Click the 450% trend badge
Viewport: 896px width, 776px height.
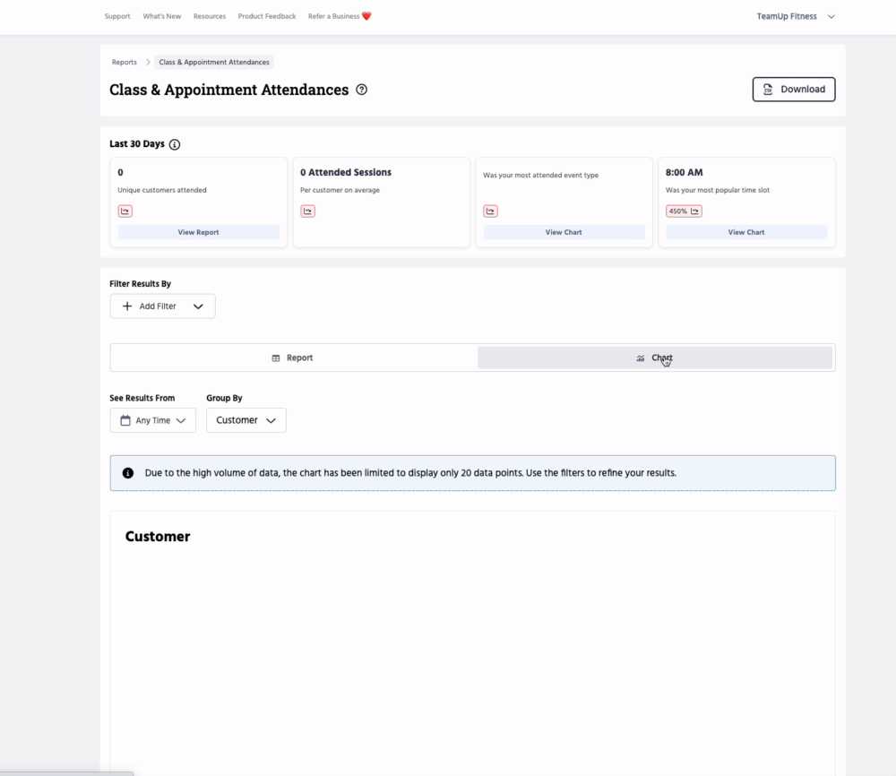coord(684,211)
